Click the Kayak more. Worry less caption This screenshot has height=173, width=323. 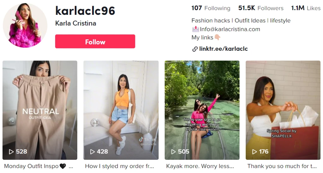(200, 166)
